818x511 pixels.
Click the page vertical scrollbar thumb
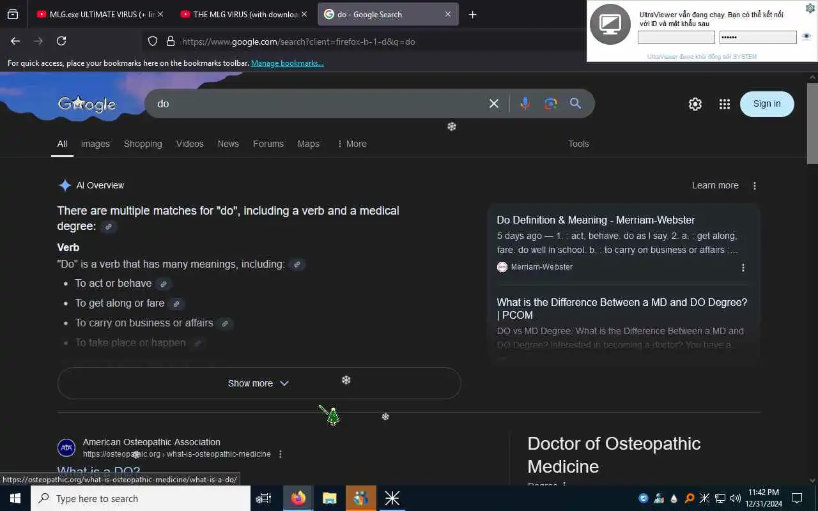(812, 123)
